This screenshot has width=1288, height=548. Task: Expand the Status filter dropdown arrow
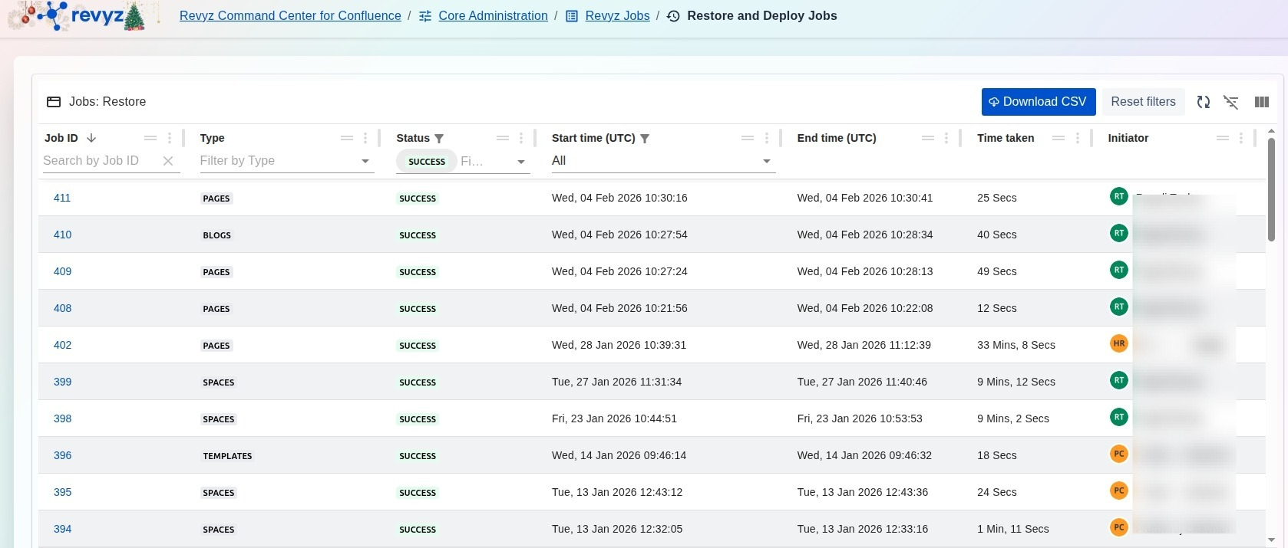tap(521, 162)
